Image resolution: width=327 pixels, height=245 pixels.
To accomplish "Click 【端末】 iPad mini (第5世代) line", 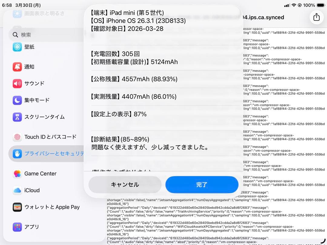I will (x=127, y=13).
